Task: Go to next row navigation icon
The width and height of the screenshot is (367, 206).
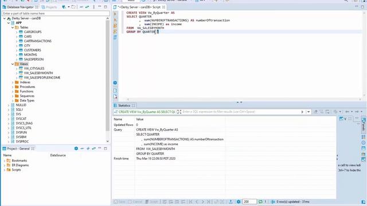Action: pyautogui.click(x=203, y=201)
